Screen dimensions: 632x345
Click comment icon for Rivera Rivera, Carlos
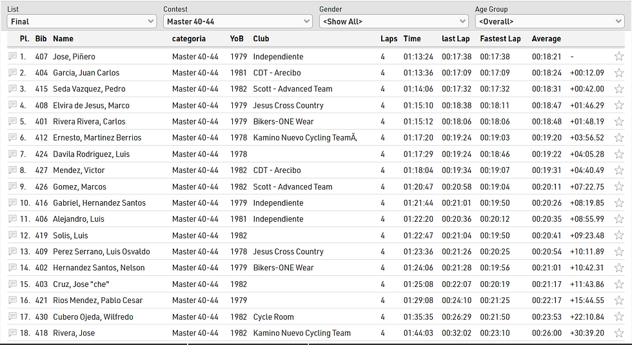point(12,122)
